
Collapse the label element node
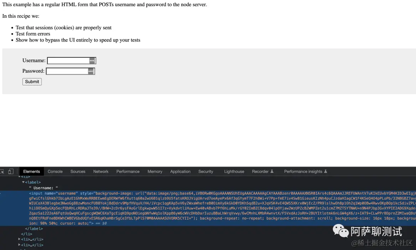[x=23, y=182]
